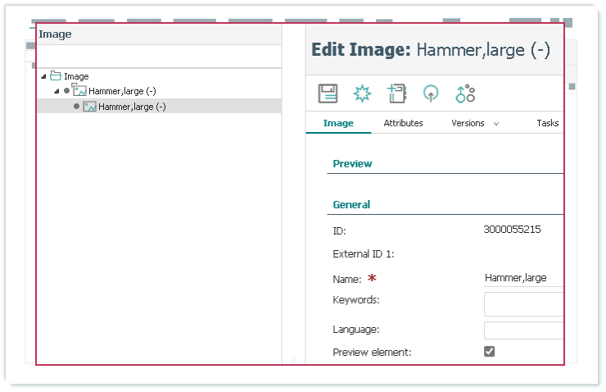
Task: Click the notebook with plus icon
Action: tap(397, 93)
